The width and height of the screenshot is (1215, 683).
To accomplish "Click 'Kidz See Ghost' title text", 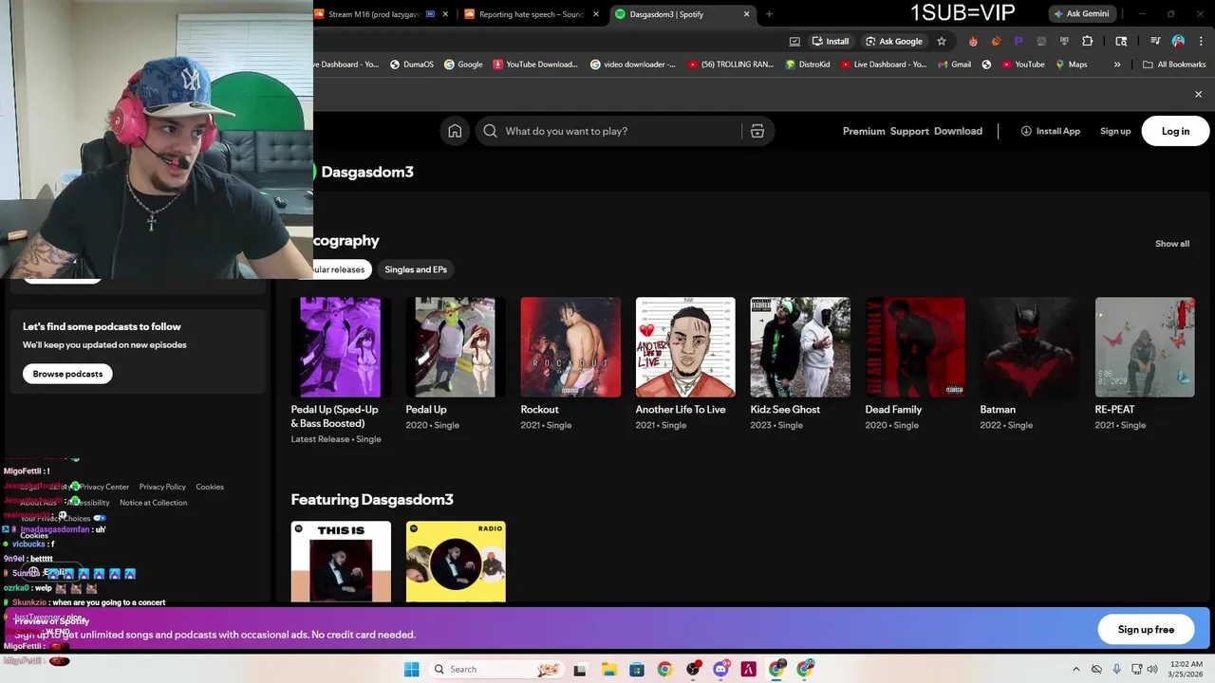I will coord(784,409).
